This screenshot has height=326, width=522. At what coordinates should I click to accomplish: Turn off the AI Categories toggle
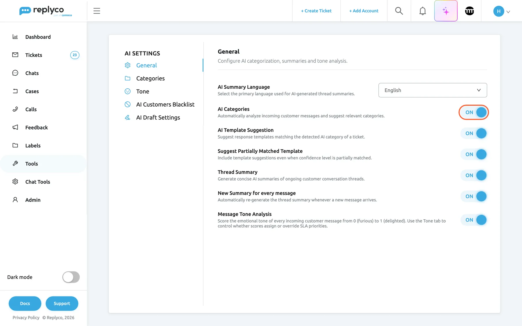pyautogui.click(x=474, y=112)
